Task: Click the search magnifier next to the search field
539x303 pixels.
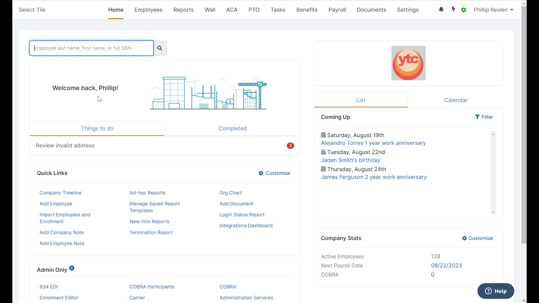Action: click(x=160, y=48)
